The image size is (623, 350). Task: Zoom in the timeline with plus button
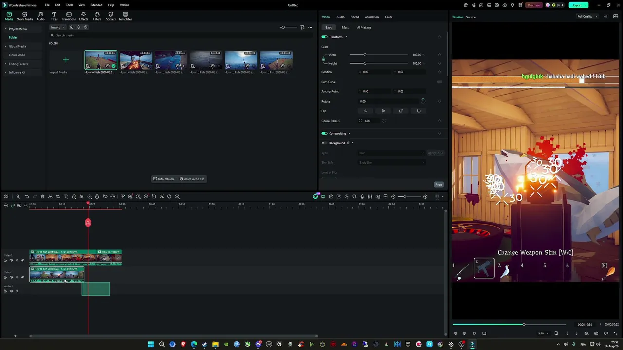[x=425, y=196]
